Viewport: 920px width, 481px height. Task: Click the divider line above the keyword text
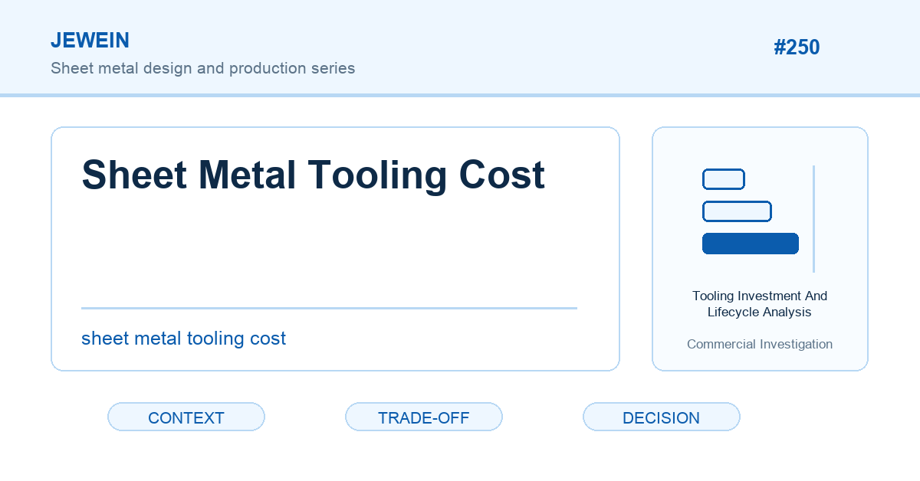point(329,308)
